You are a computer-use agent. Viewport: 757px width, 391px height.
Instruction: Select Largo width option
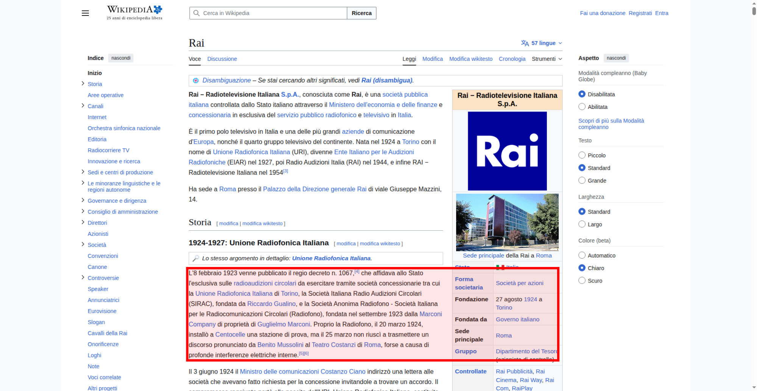[582, 224]
